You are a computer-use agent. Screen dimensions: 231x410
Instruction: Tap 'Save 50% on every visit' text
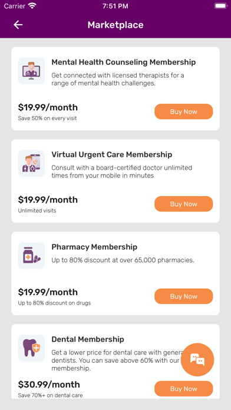[47, 118]
